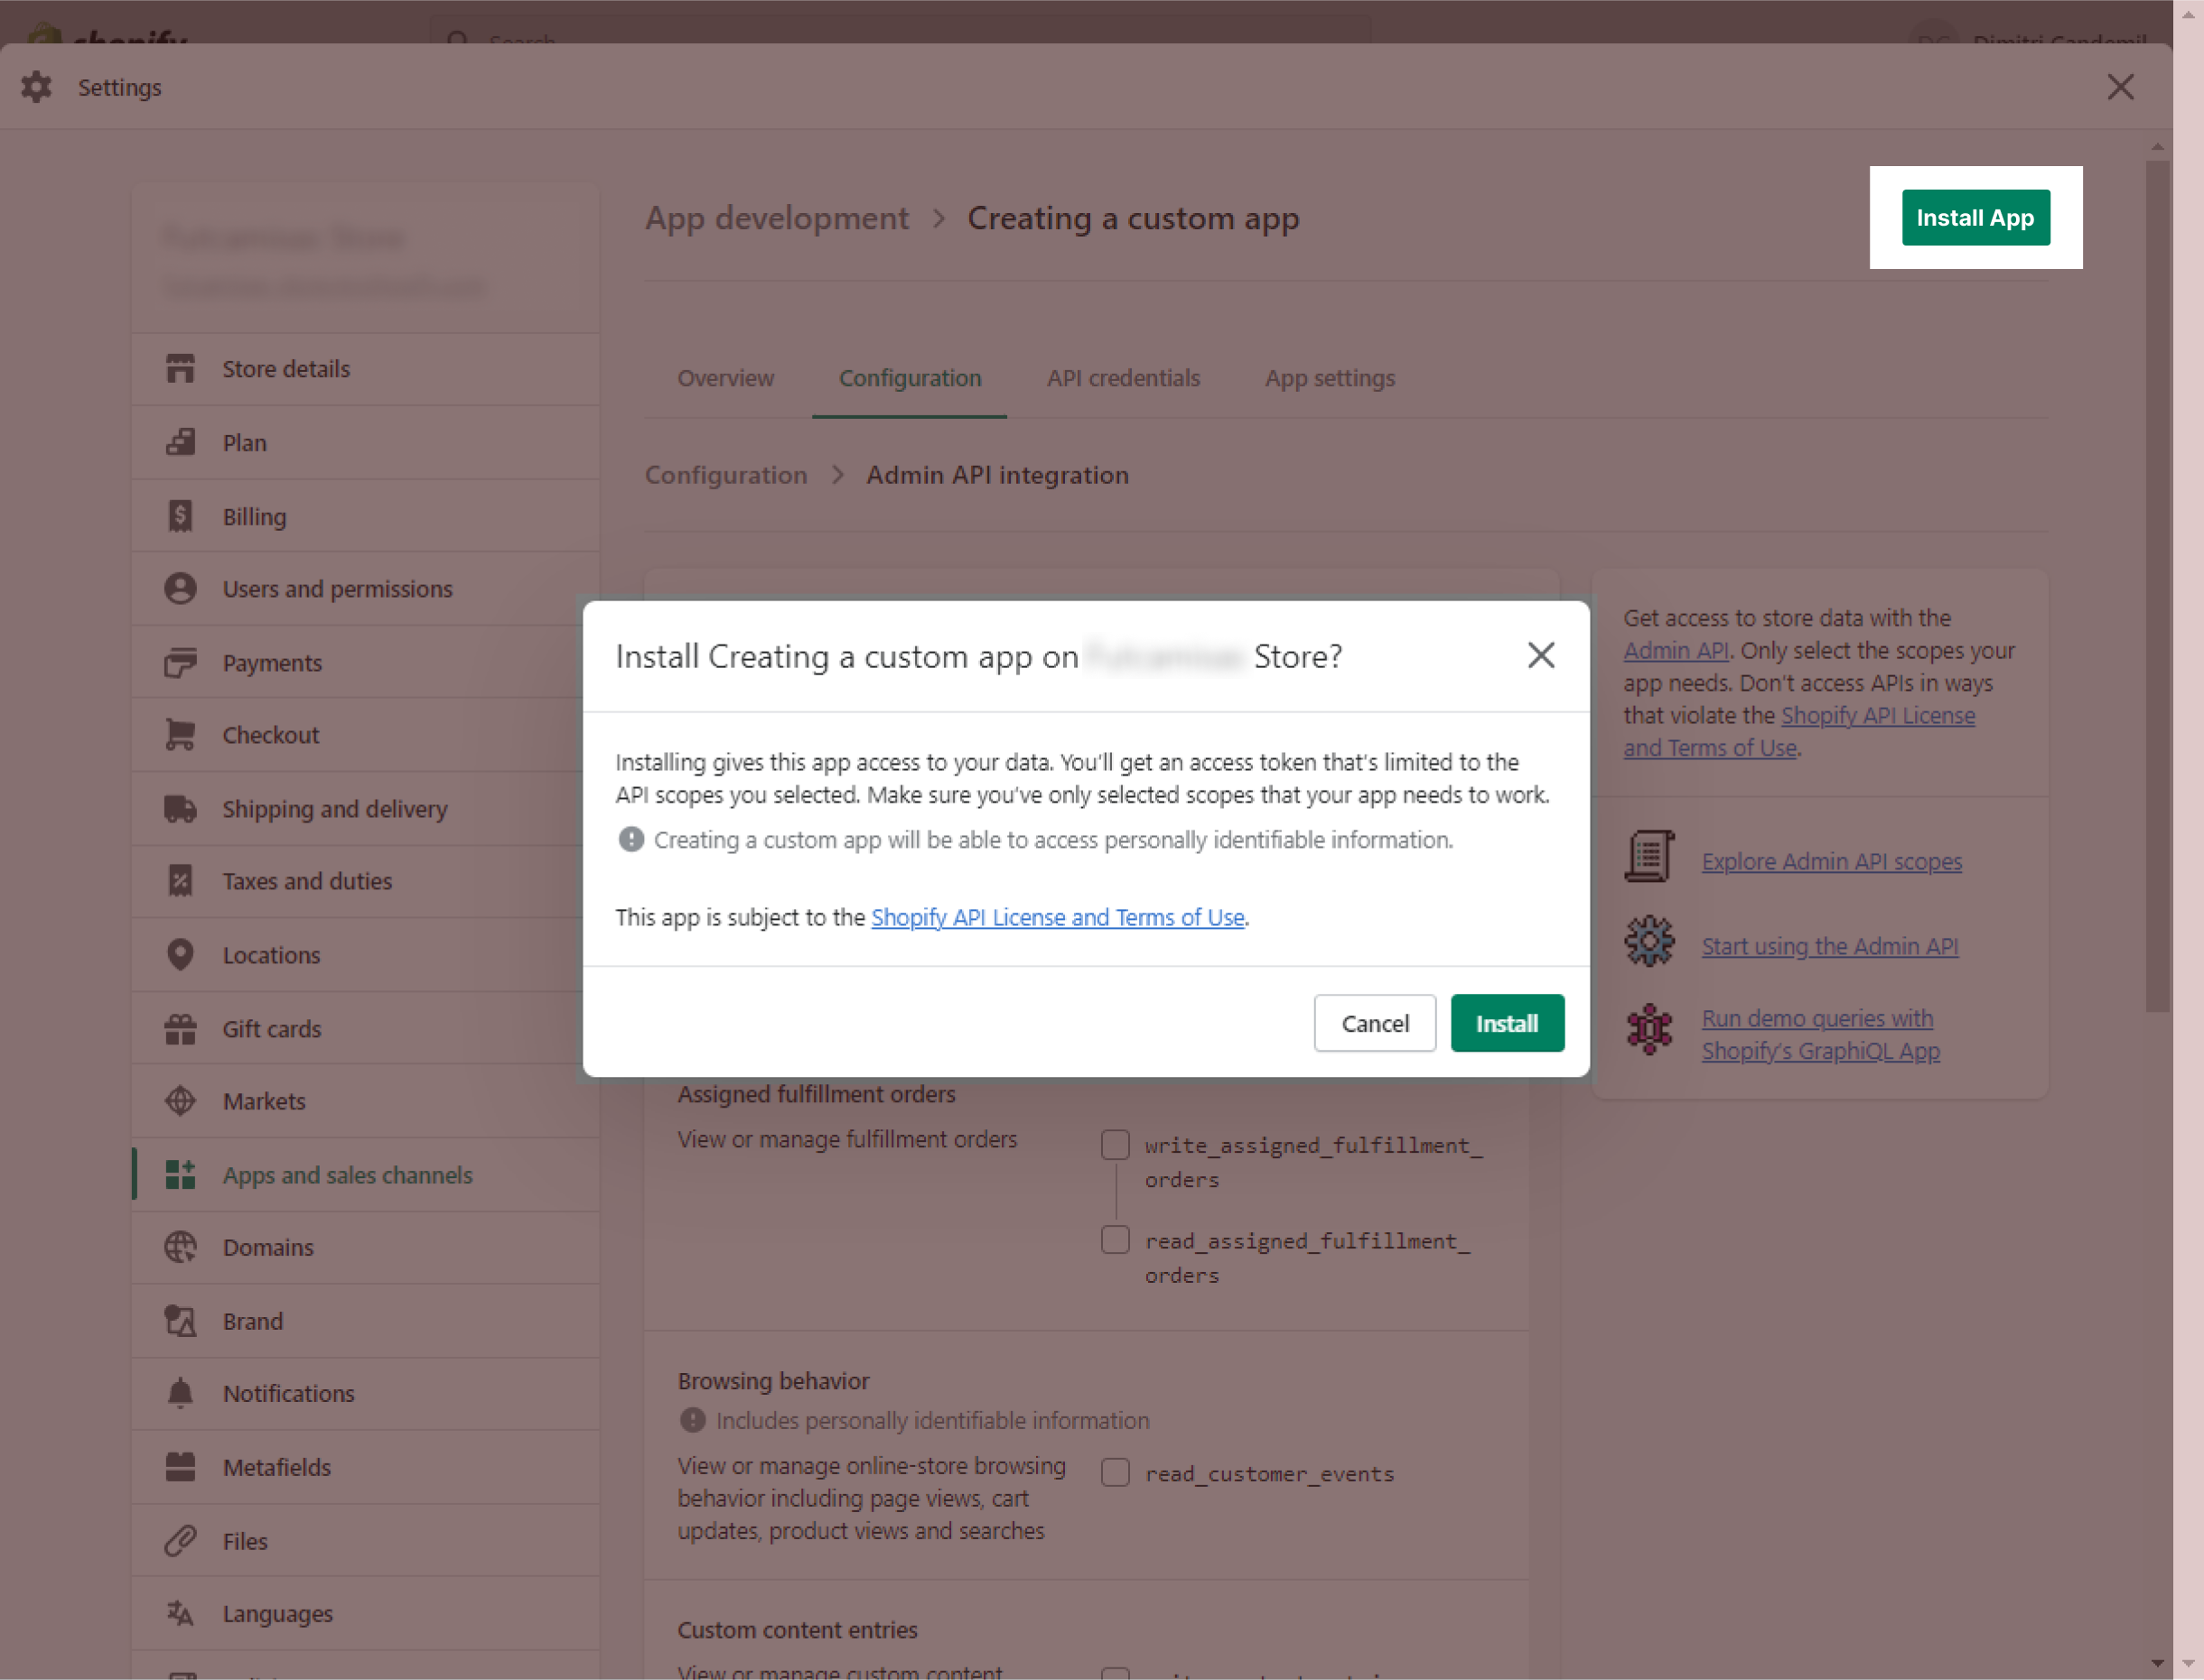
Task: Click Install button in the dialog
Action: point(1505,1024)
